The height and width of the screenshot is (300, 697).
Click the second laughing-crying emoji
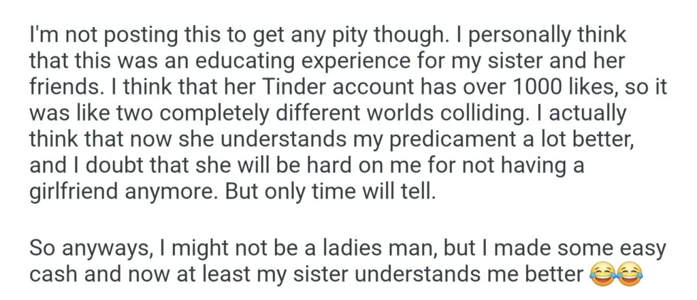(x=624, y=275)
